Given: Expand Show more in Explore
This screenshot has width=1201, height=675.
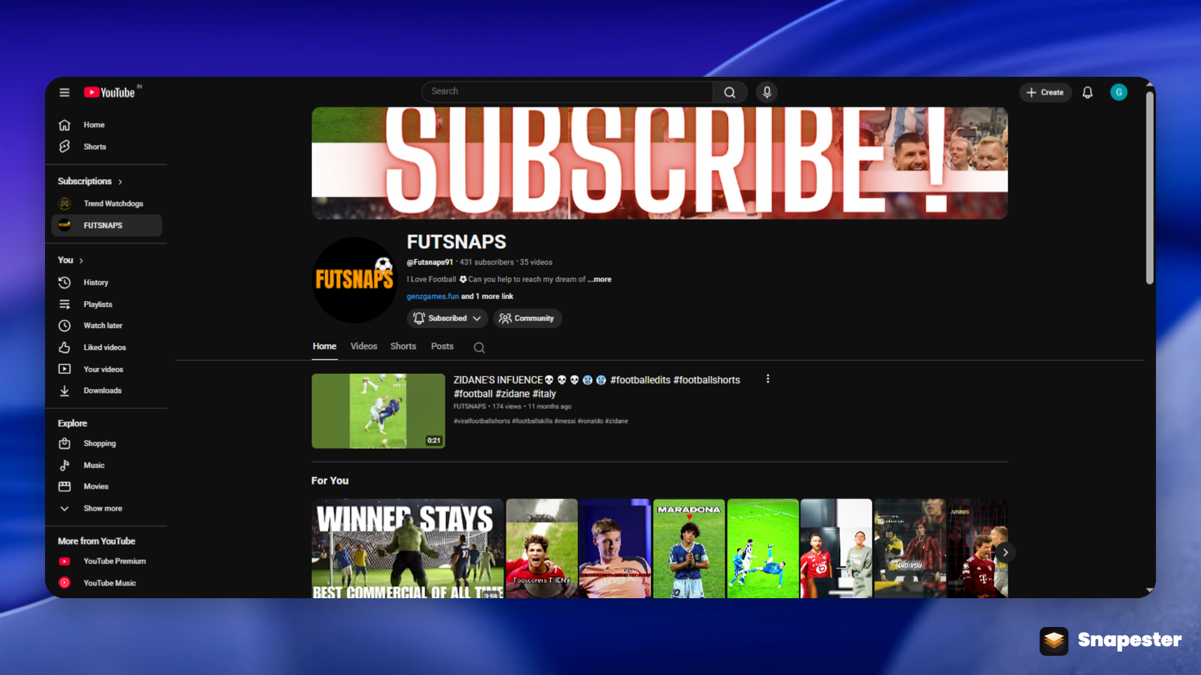Looking at the screenshot, I should (103, 508).
